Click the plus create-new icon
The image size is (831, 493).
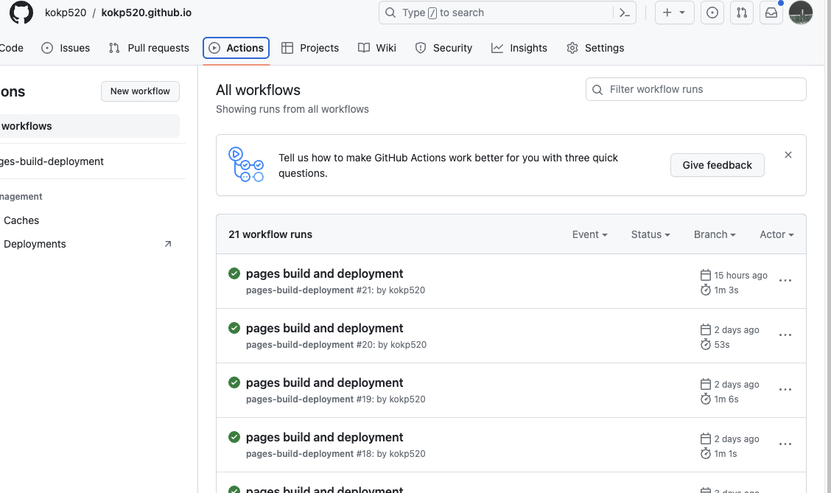coord(667,13)
